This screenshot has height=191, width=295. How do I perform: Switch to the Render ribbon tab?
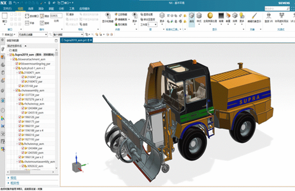click(41, 8)
